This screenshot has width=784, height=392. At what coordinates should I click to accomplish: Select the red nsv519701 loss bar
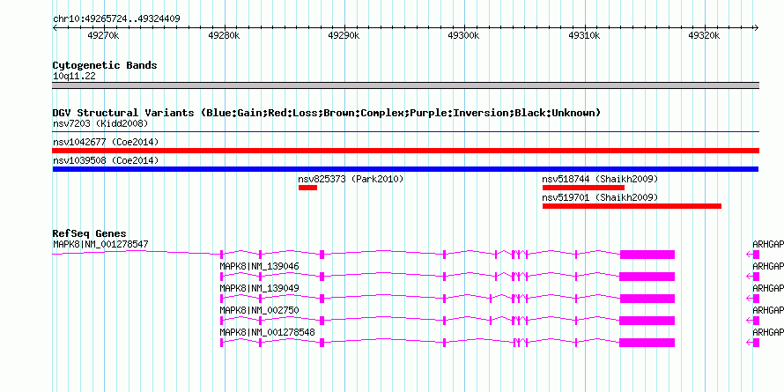tap(632, 206)
